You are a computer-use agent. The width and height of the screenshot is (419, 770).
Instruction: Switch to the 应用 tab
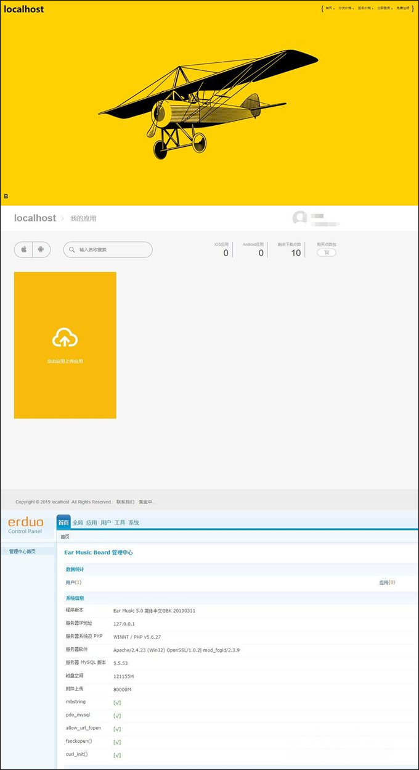[92, 523]
